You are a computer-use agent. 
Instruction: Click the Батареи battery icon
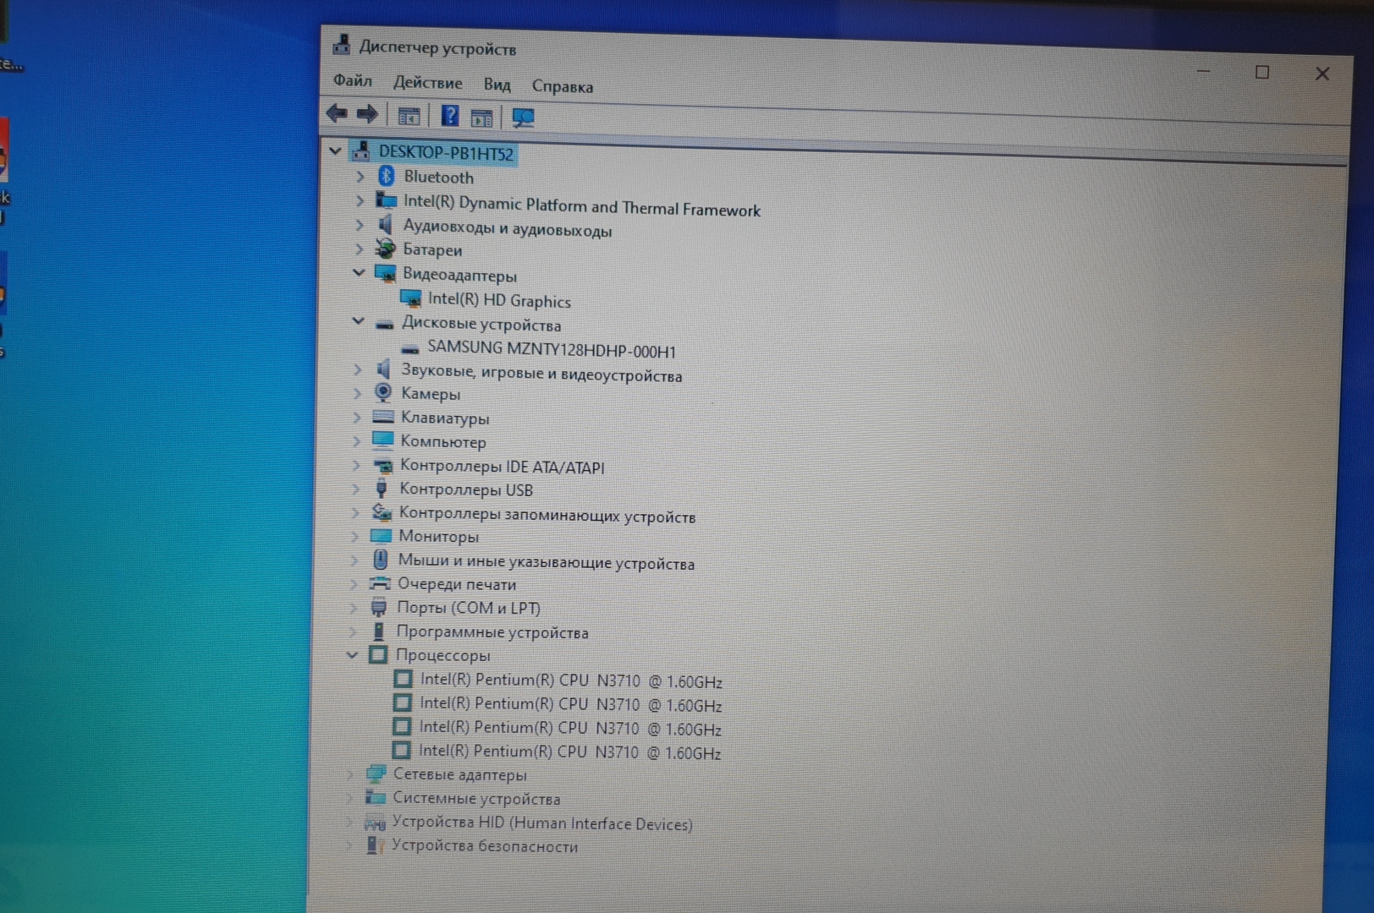coord(385,249)
